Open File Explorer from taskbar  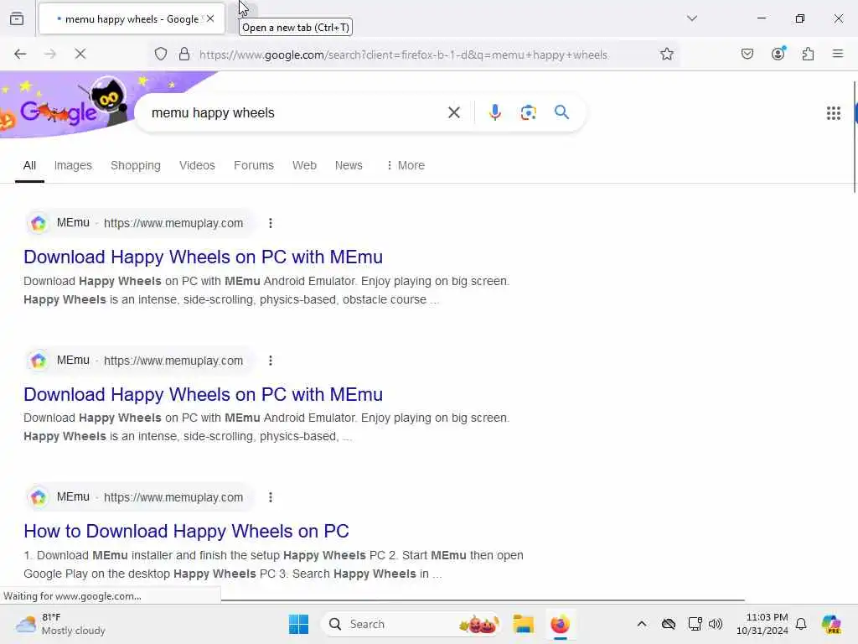click(x=524, y=624)
